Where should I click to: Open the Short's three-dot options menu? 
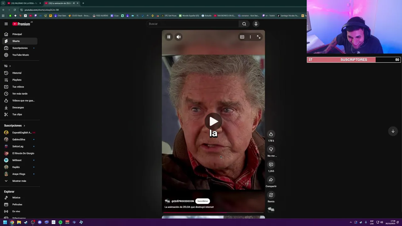pos(250,37)
